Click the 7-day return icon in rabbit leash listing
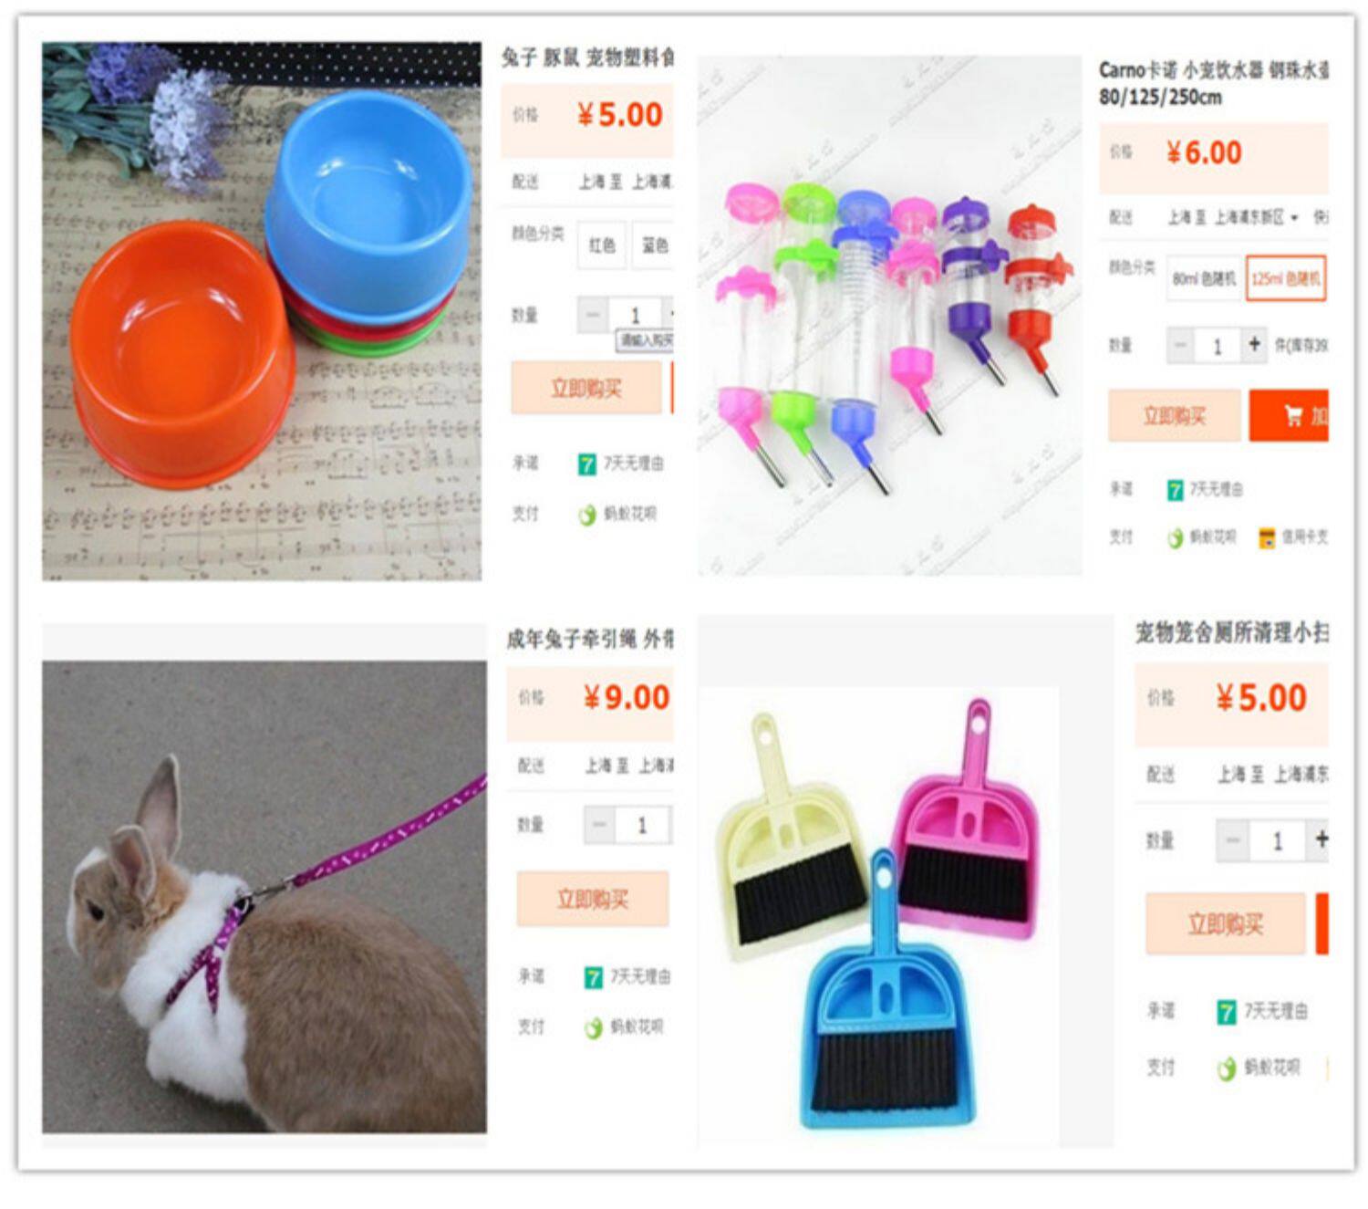This screenshot has height=1209, width=1368. [593, 977]
